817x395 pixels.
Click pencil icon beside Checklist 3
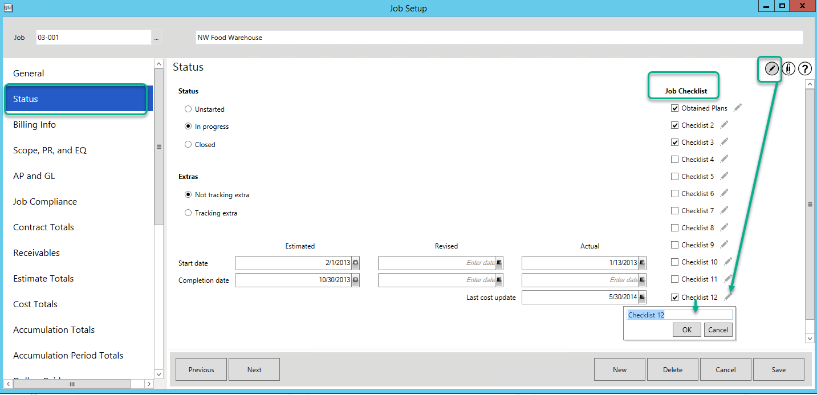pyautogui.click(x=724, y=141)
